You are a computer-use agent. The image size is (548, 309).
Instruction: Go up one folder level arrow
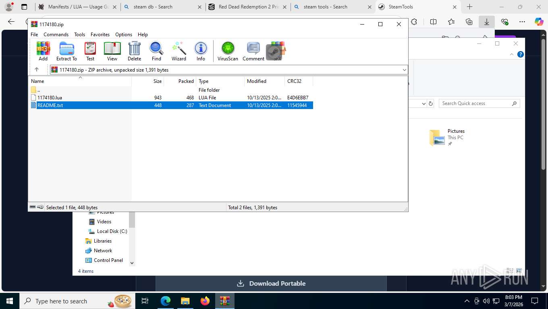(37, 70)
